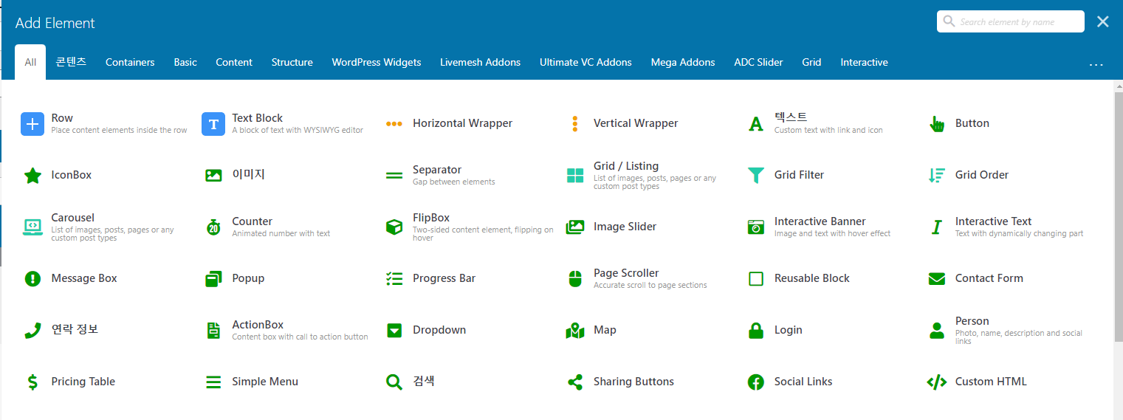
Task: Add the Sharing Buttons share icon
Action: click(575, 382)
